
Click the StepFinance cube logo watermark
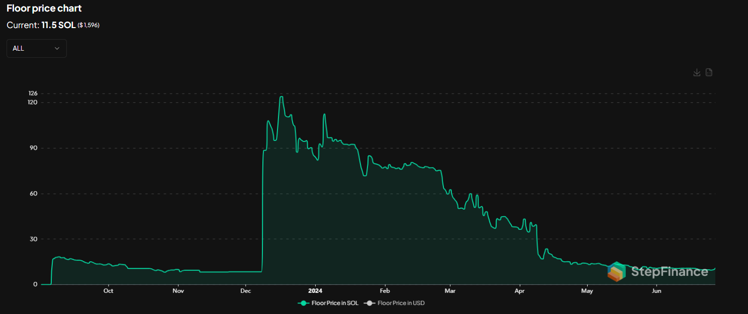(x=616, y=271)
